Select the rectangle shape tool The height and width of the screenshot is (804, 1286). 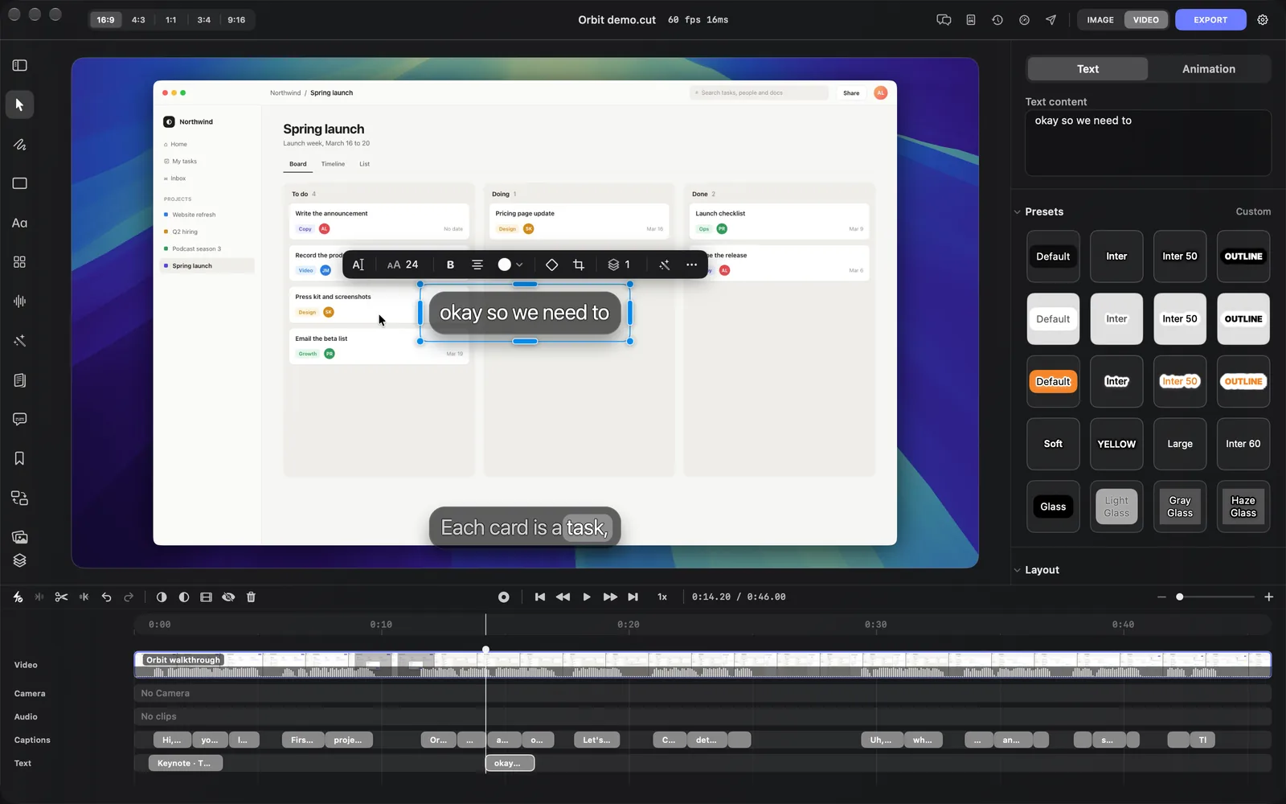click(x=19, y=183)
